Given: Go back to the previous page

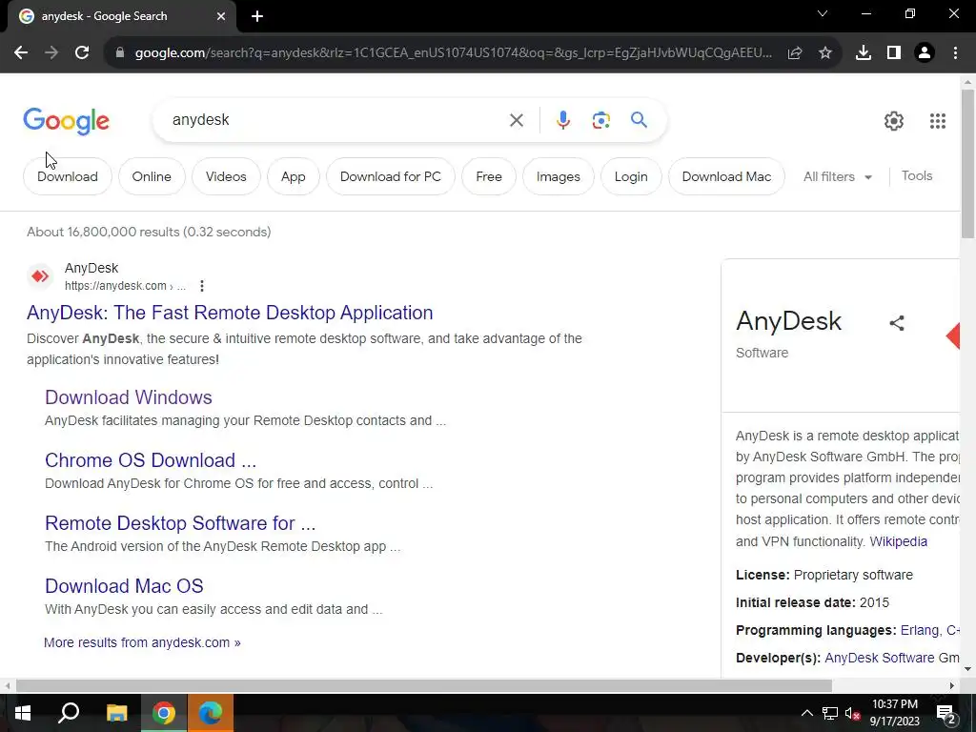Looking at the screenshot, I should tap(21, 53).
